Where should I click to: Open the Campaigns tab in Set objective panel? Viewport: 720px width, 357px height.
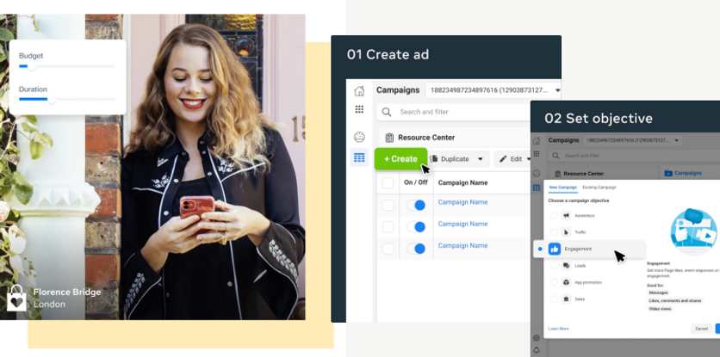690,174
